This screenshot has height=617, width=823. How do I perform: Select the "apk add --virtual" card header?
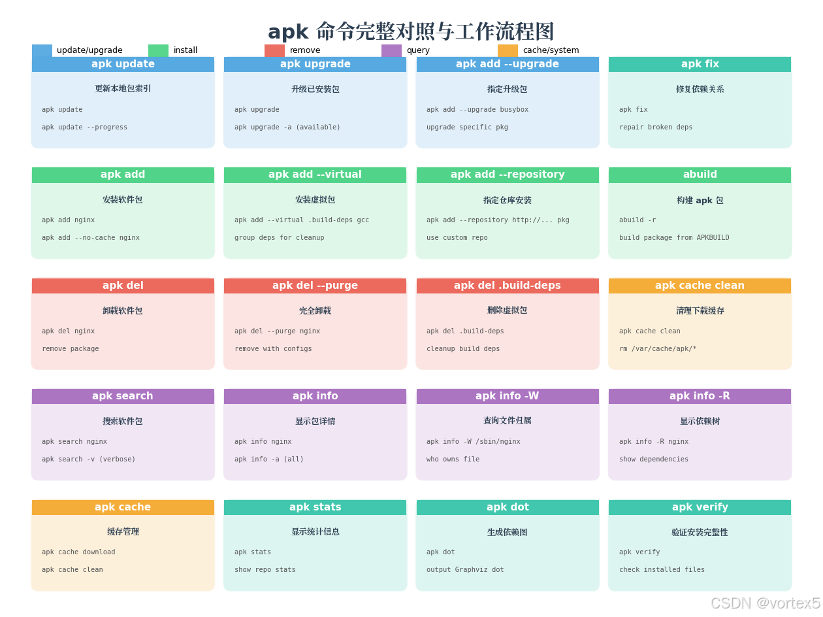click(x=315, y=175)
